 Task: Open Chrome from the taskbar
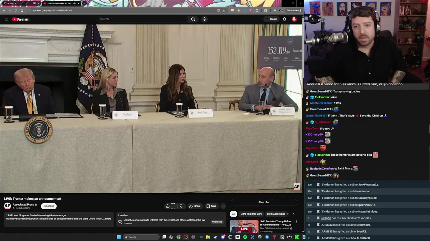coord(178,237)
